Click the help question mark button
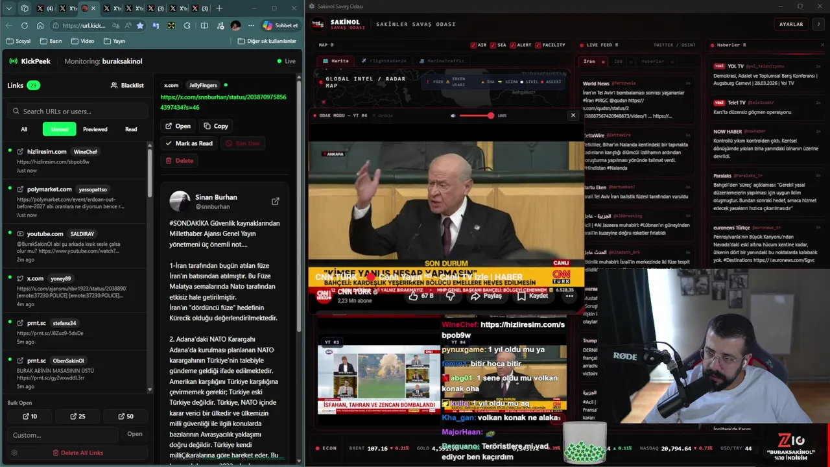830x467 pixels. [x=818, y=25]
